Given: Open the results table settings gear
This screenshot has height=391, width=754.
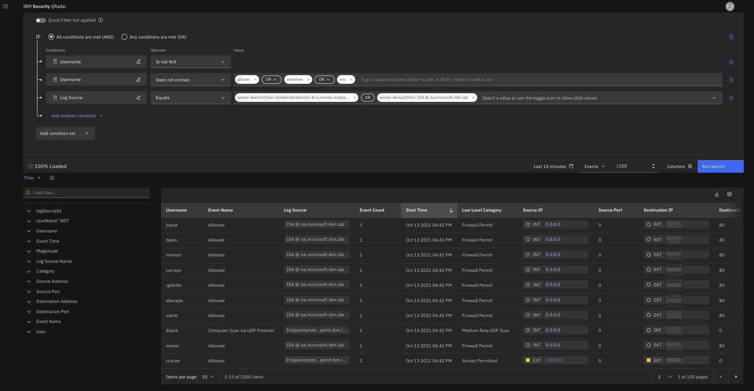Looking at the screenshot, I should (x=729, y=194).
